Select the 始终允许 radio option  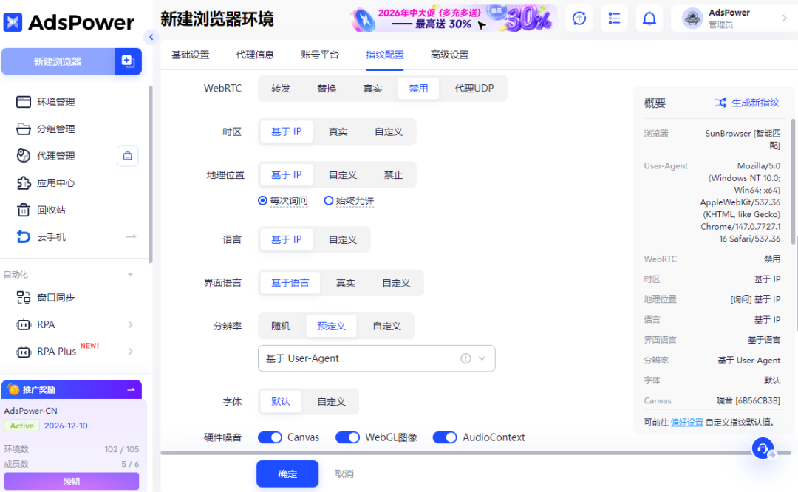(x=329, y=200)
